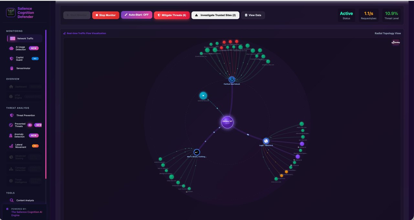The image size is (414, 220).
Task: Select the Login - Mistral AI node
Action: click(x=266, y=141)
